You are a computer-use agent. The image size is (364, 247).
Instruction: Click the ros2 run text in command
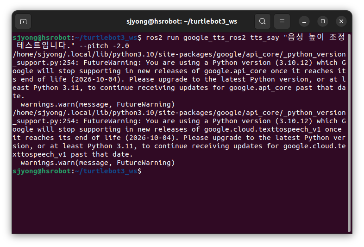(x=163, y=38)
